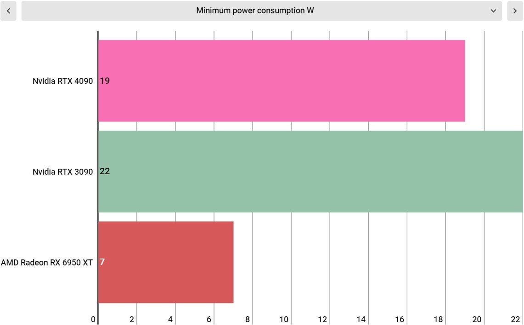
Task: Go to the previous chart with left arrow
Action: 8,11
